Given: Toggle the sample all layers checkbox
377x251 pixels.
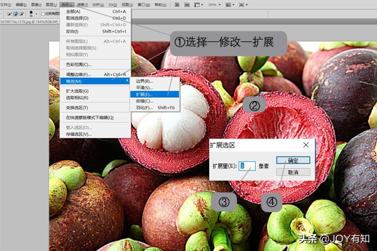Looking at the screenshot, I should point(43,14).
